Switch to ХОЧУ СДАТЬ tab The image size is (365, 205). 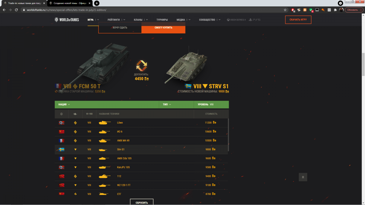[120, 28]
